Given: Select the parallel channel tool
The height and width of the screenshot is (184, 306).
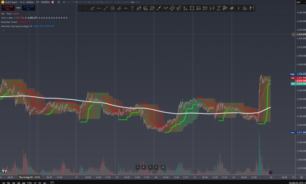Looking at the screenshot, I should (119, 8).
